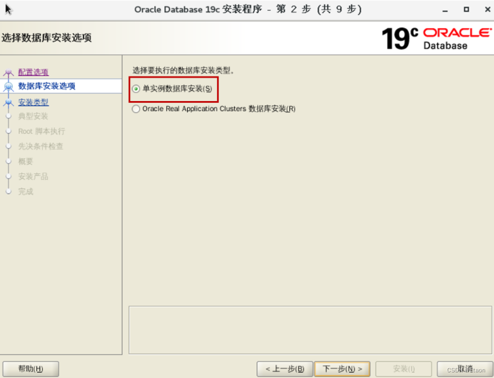Go back with 上一步(B) button
Viewport: 494px width, 378px height.
click(285, 368)
